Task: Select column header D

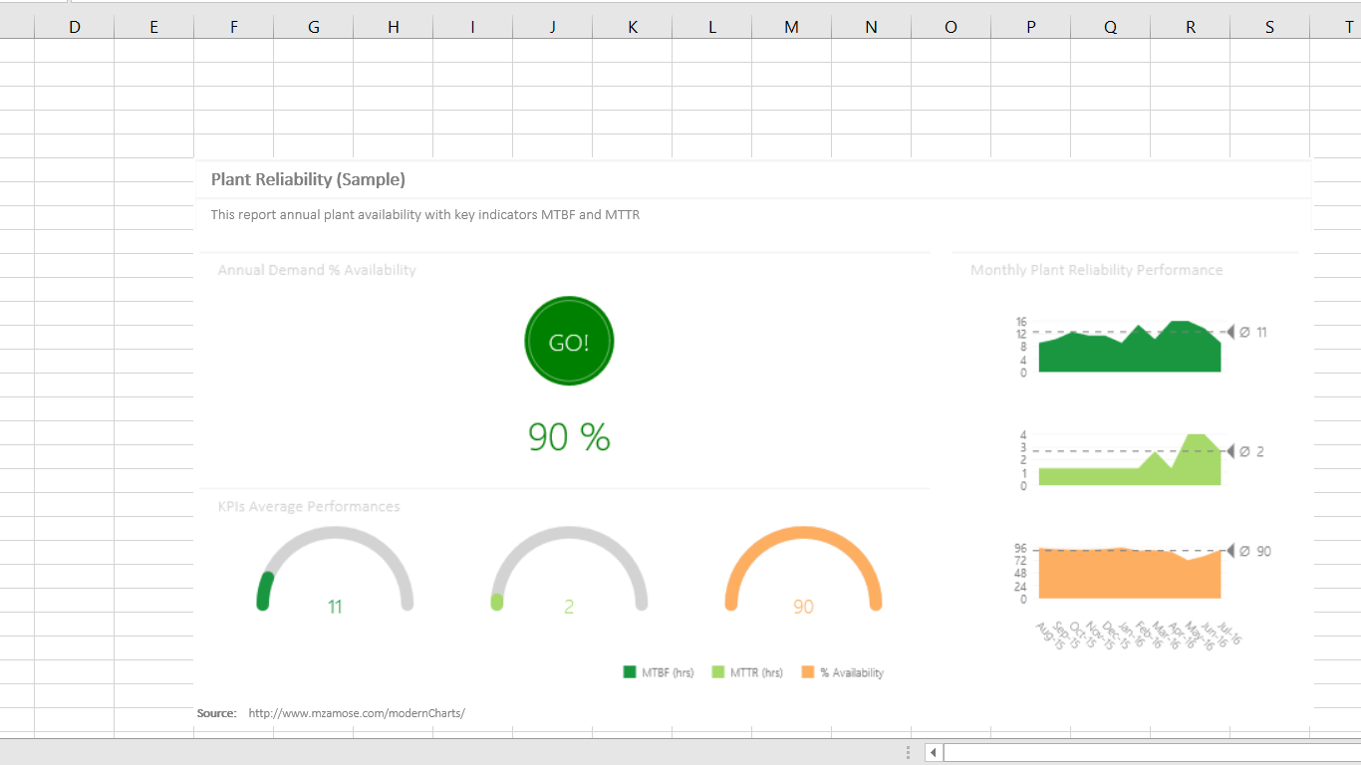Action: 75,27
